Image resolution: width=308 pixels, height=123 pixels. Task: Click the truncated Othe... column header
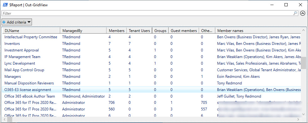(x=207, y=31)
